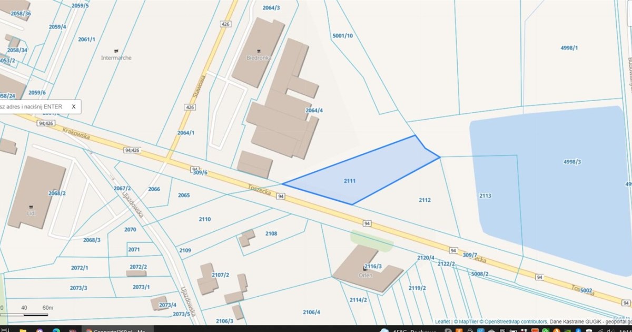Click the Orlen fuel station icon

[x=365, y=269]
